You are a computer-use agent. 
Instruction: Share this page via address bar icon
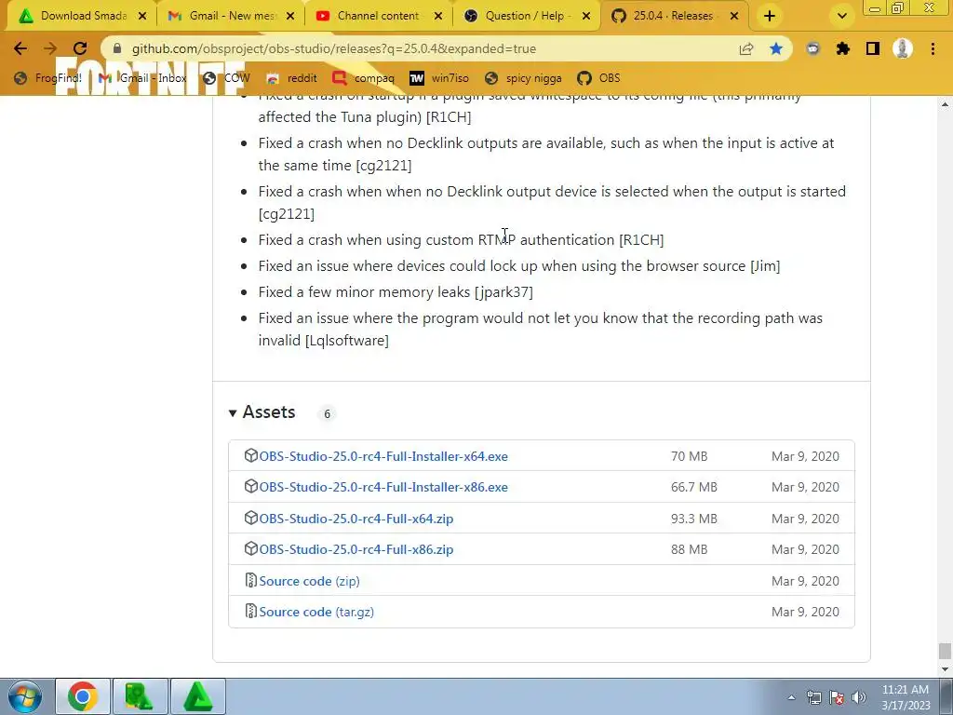point(746,48)
